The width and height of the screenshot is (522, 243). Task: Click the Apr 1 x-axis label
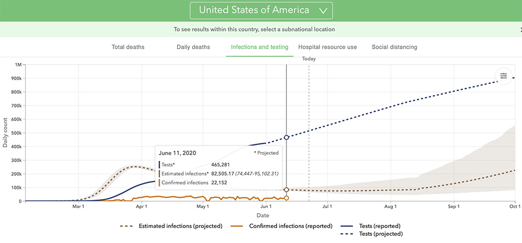click(141, 206)
